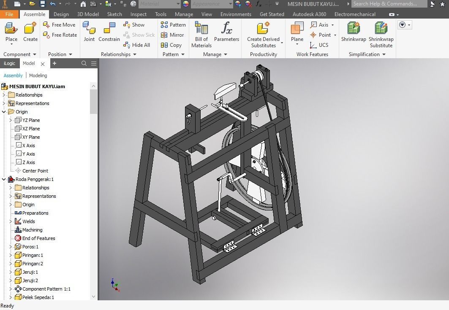Open Bill of Materials
Image resolution: width=449 pixels, height=310 pixels.
click(x=201, y=34)
